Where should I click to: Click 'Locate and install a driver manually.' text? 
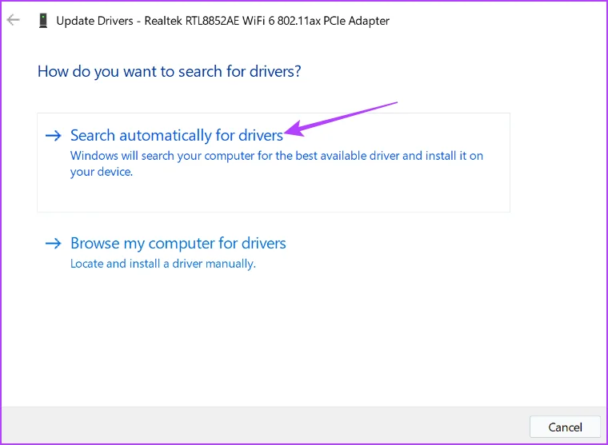click(x=163, y=264)
